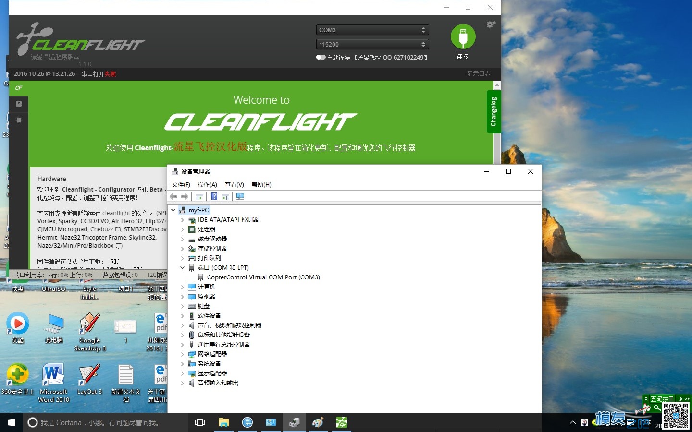
Task: Click the Device Manager taskbar icon
Action: 295,422
